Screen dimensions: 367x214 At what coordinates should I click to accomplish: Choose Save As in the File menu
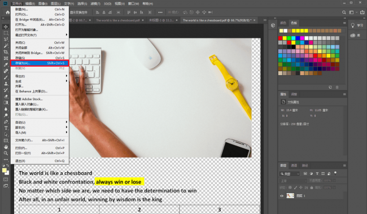tap(40, 63)
